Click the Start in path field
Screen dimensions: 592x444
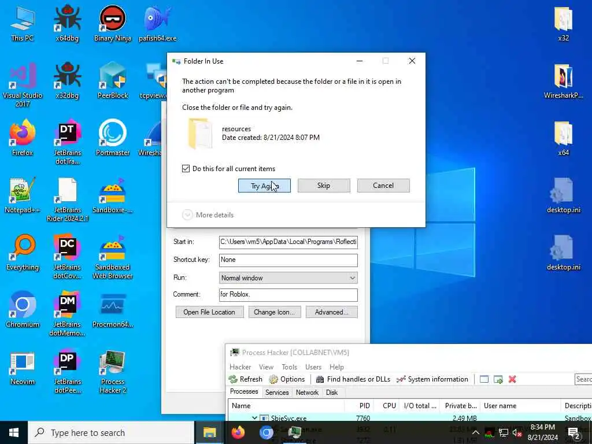coord(288,242)
